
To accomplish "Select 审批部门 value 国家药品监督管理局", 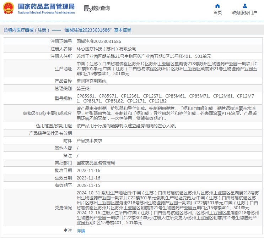I will (x=96, y=163).
